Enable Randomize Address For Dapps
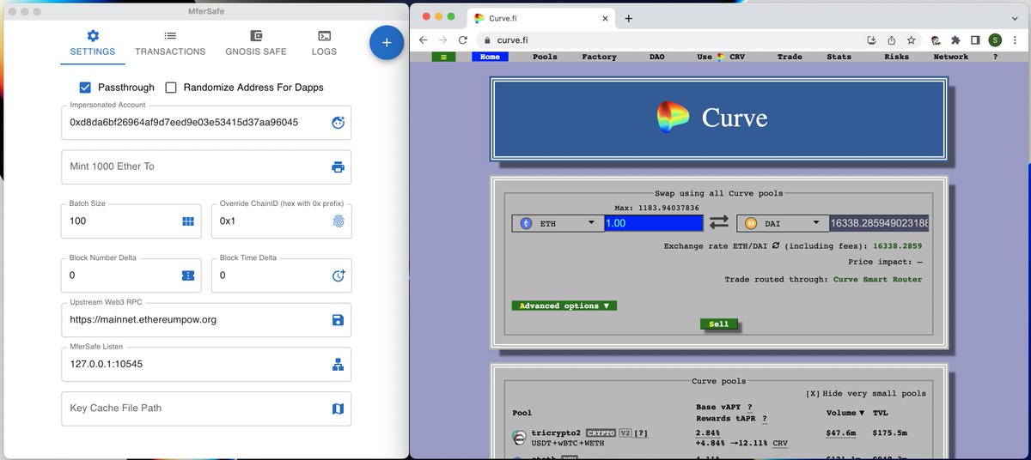 [171, 88]
